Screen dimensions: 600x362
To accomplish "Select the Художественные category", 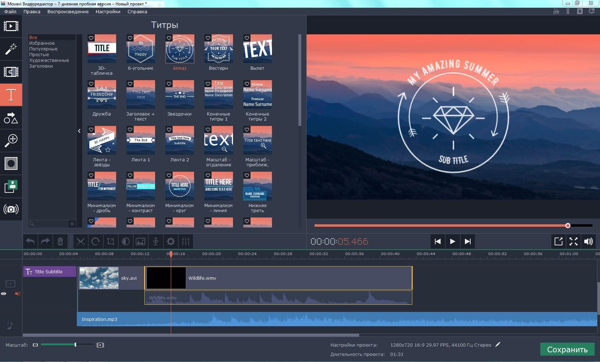I will pos(49,60).
